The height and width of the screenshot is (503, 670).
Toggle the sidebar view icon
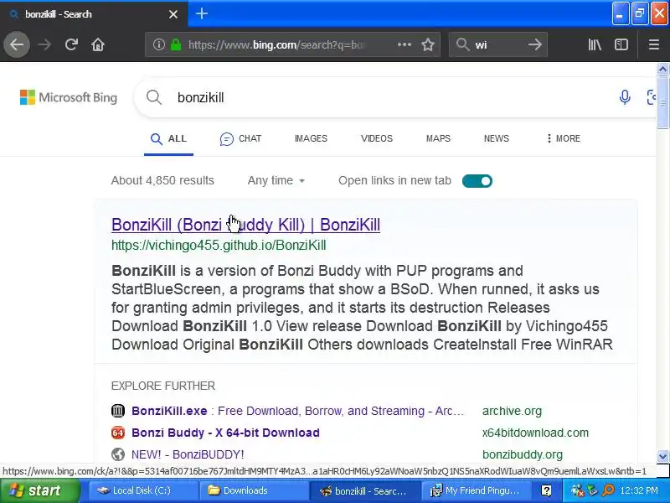pyautogui.click(x=621, y=44)
